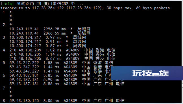Select the text 厦门电信CN2 in the header

click(56, 4)
